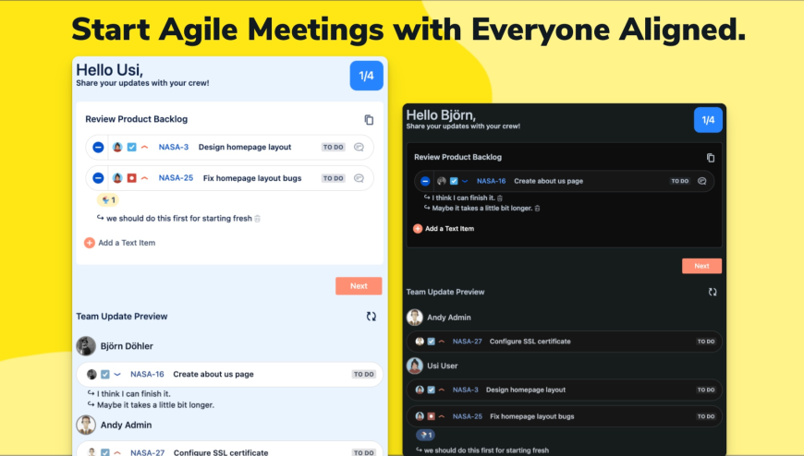804x456 pixels.
Task: Refresh Team Update Preview in the light panel
Action: coord(371,316)
